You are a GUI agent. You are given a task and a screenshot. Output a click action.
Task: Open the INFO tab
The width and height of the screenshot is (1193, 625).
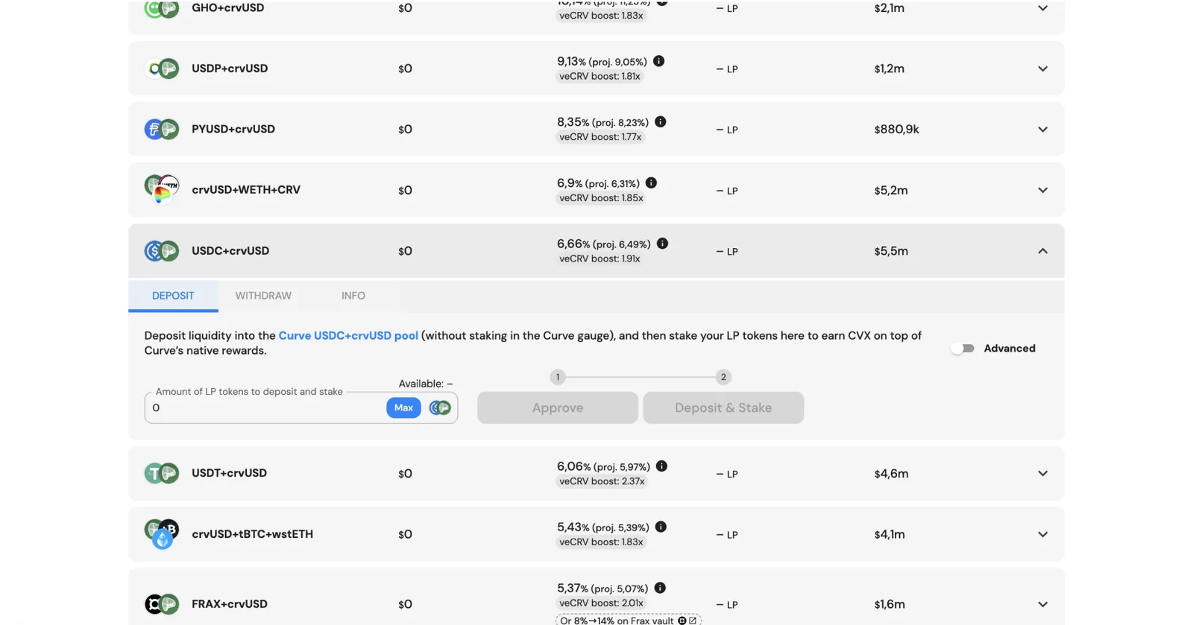click(x=353, y=296)
